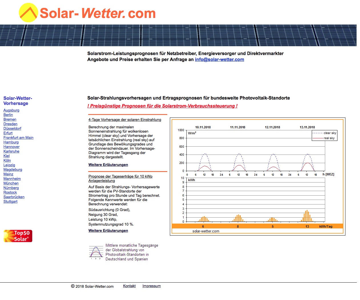
Task: Click the 13.11.2018 chart date label
Action: click(x=307, y=127)
